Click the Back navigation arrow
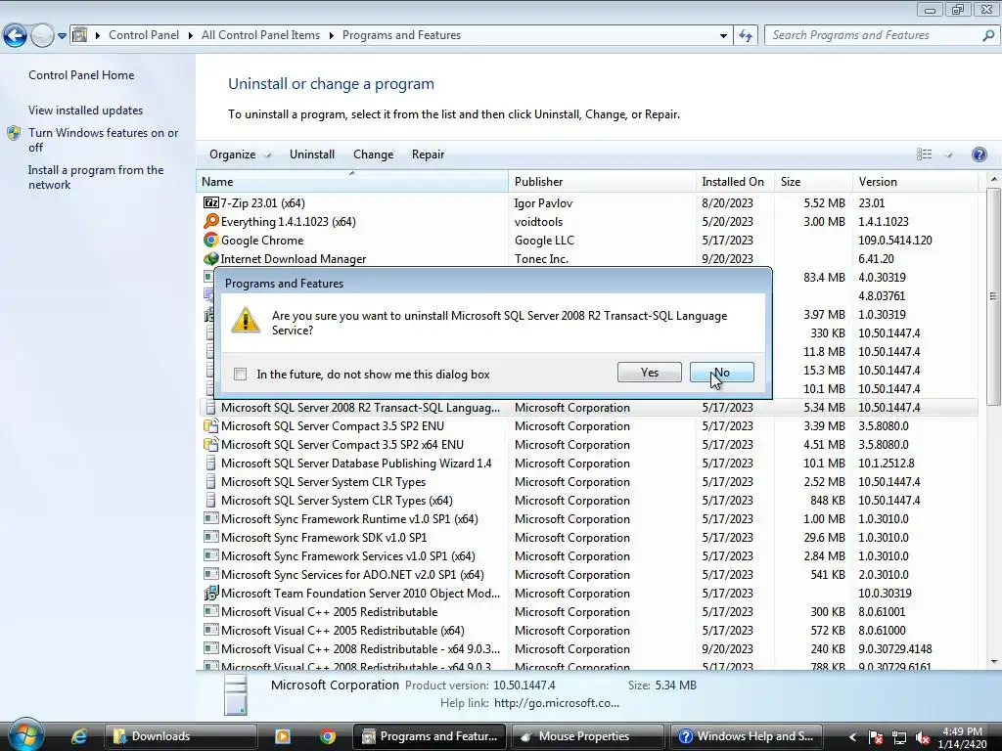This screenshot has height=751, width=1002. tap(15, 35)
